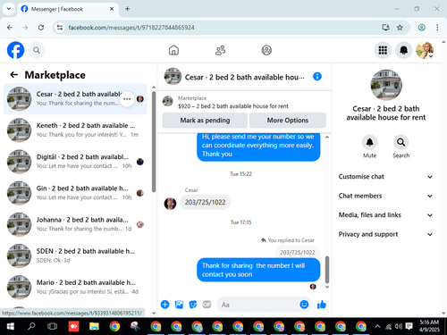The image size is (447, 335).
Task: Open the $920 Marketplace listing link
Action: (x=233, y=106)
